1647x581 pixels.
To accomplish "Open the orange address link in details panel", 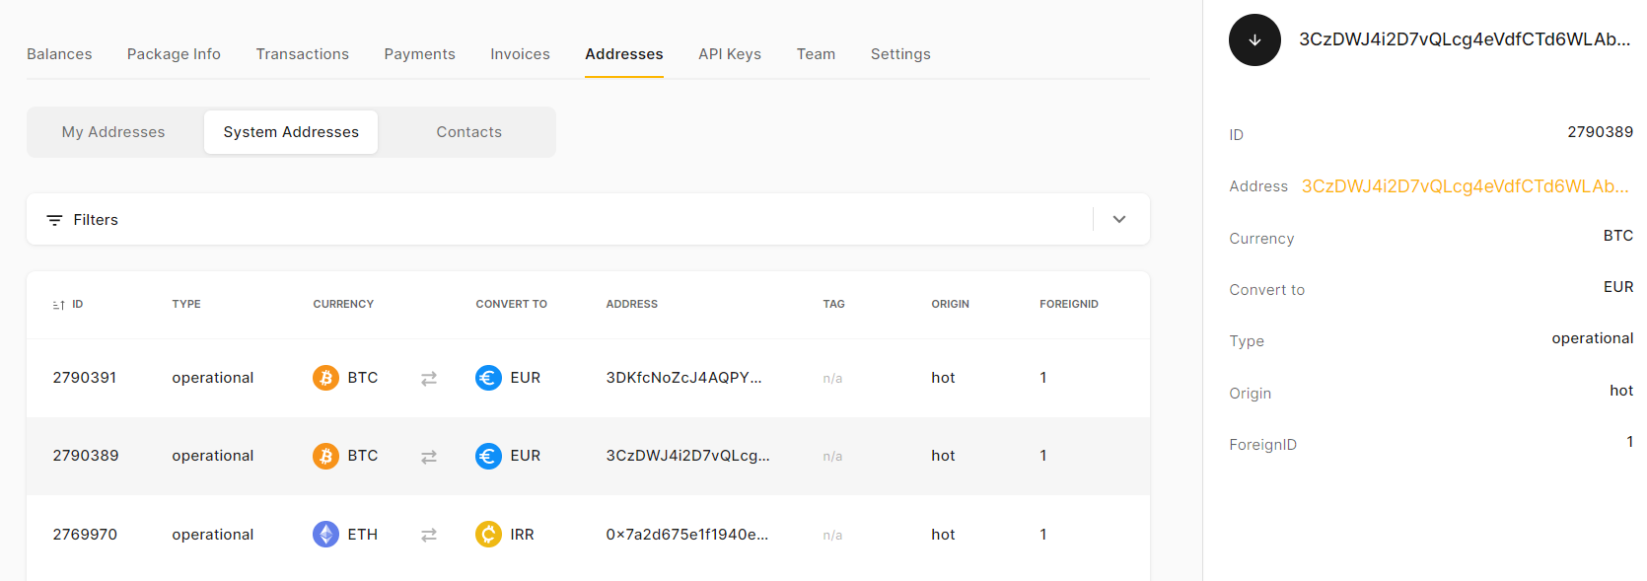I will tap(1466, 186).
